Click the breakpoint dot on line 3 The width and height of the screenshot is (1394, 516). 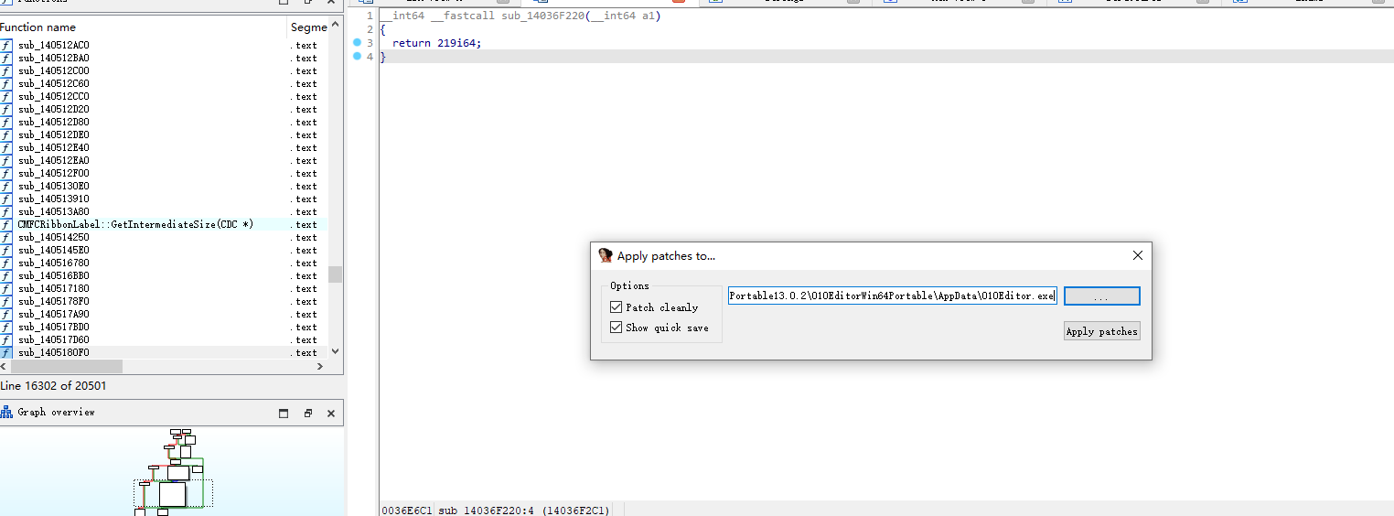click(x=357, y=43)
